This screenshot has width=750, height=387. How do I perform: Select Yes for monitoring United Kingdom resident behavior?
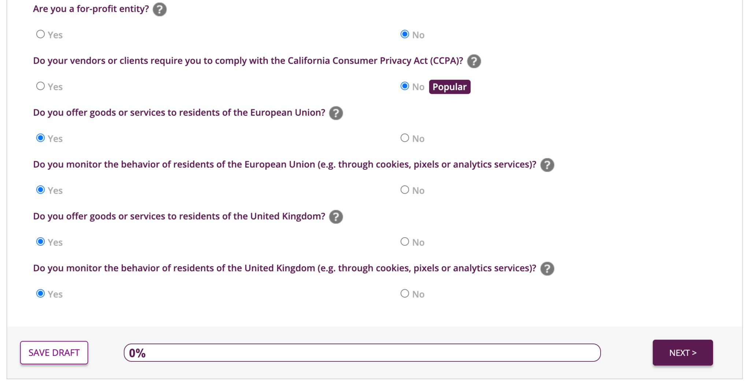[41, 294]
